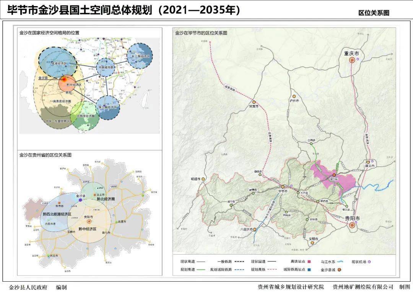Click the 安顺市 orange marker on Bijie regional map
The image size is (413, 292).
[312, 243]
